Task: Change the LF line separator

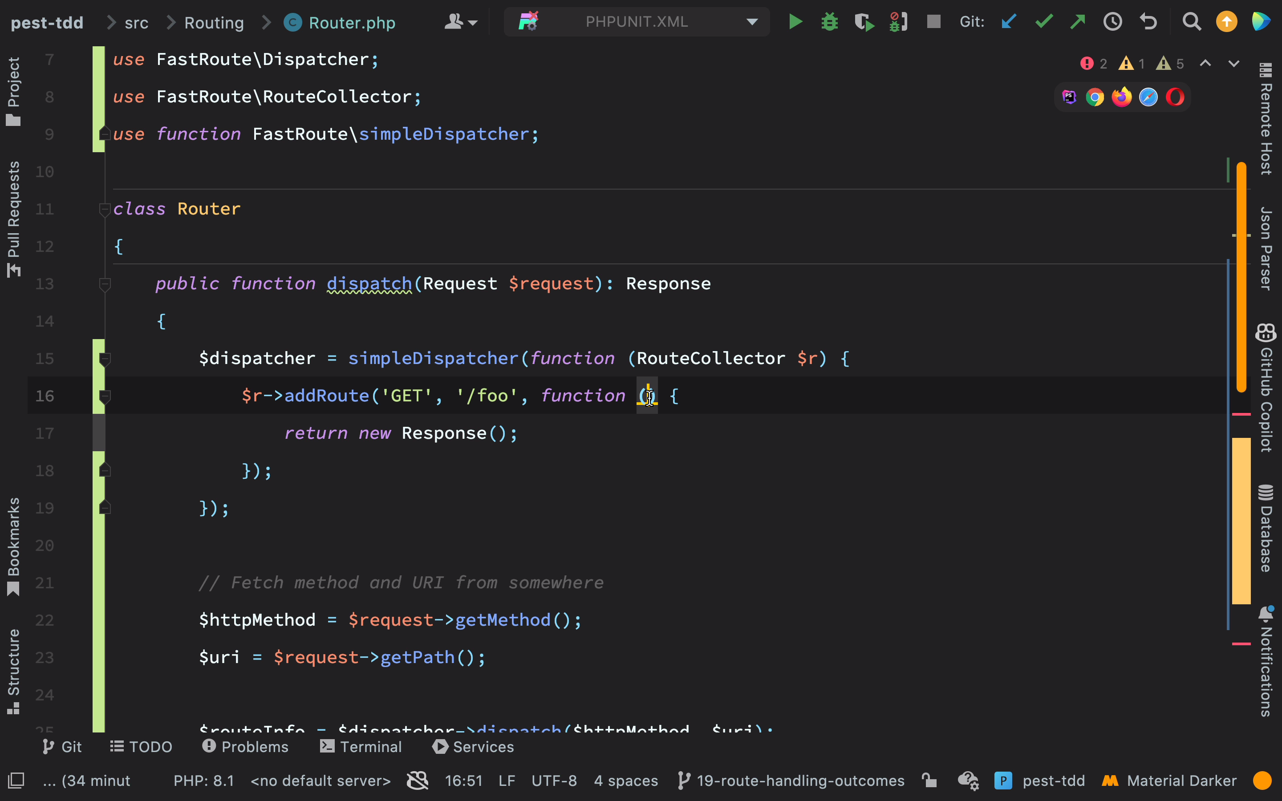Action: (x=507, y=781)
